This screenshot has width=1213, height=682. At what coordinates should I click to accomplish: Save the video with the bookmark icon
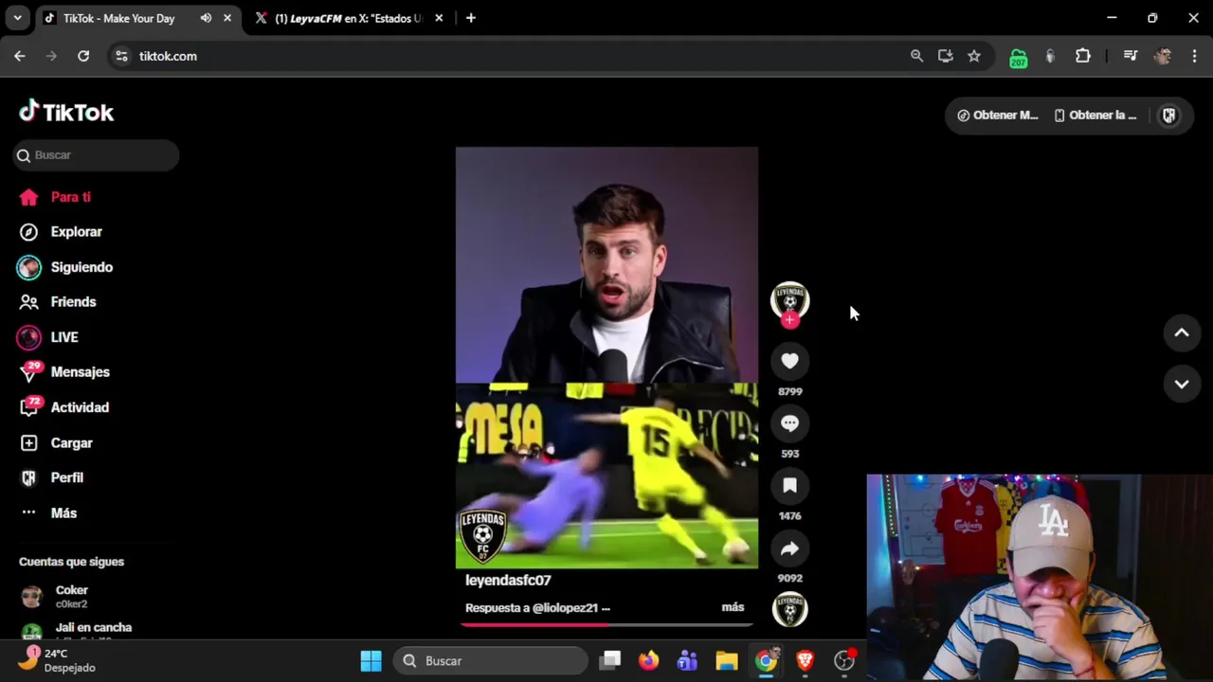pyautogui.click(x=789, y=486)
